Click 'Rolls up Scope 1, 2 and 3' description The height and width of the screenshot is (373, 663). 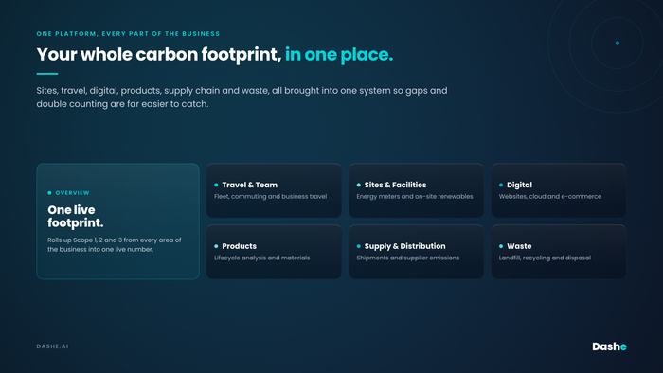coord(115,244)
